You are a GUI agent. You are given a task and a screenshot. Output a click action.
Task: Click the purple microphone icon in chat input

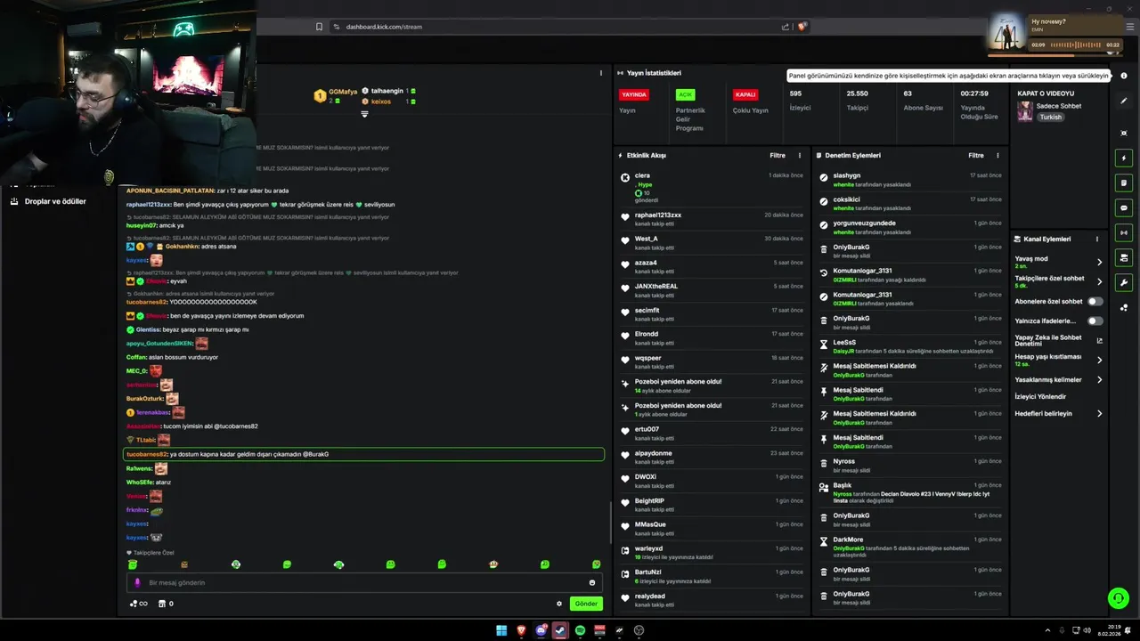[x=137, y=582]
